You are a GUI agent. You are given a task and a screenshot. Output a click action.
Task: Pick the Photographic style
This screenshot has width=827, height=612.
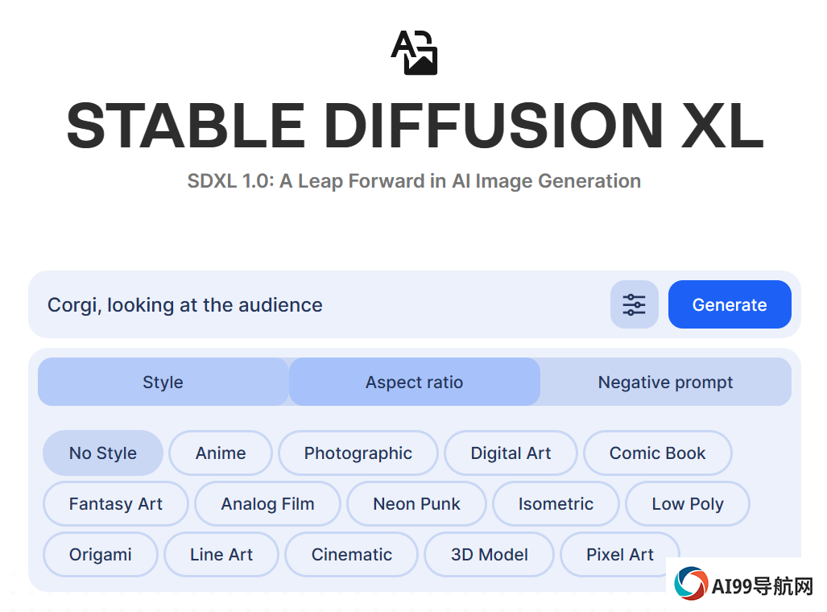click(x=358, y=453)
